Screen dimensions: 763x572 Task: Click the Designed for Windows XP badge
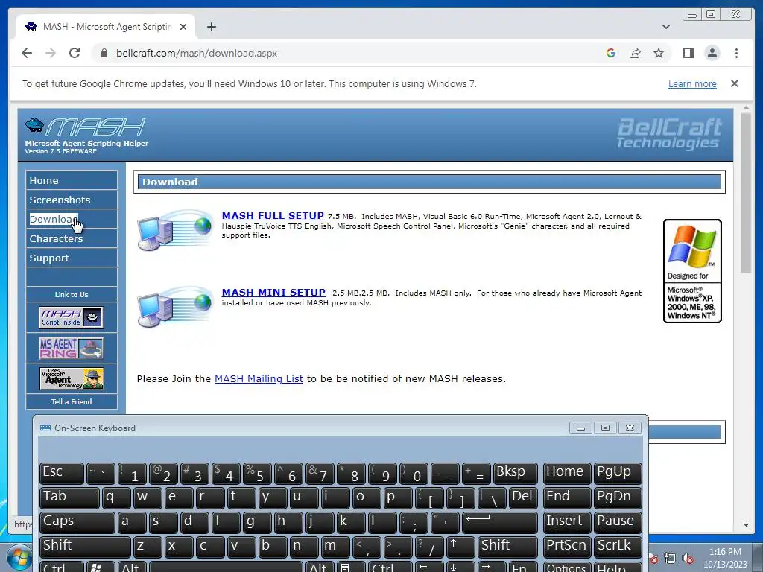coord(692,271)
